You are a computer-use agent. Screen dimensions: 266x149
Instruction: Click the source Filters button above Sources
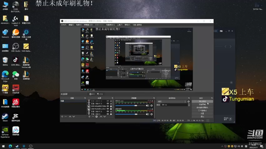tap(100, 94)
